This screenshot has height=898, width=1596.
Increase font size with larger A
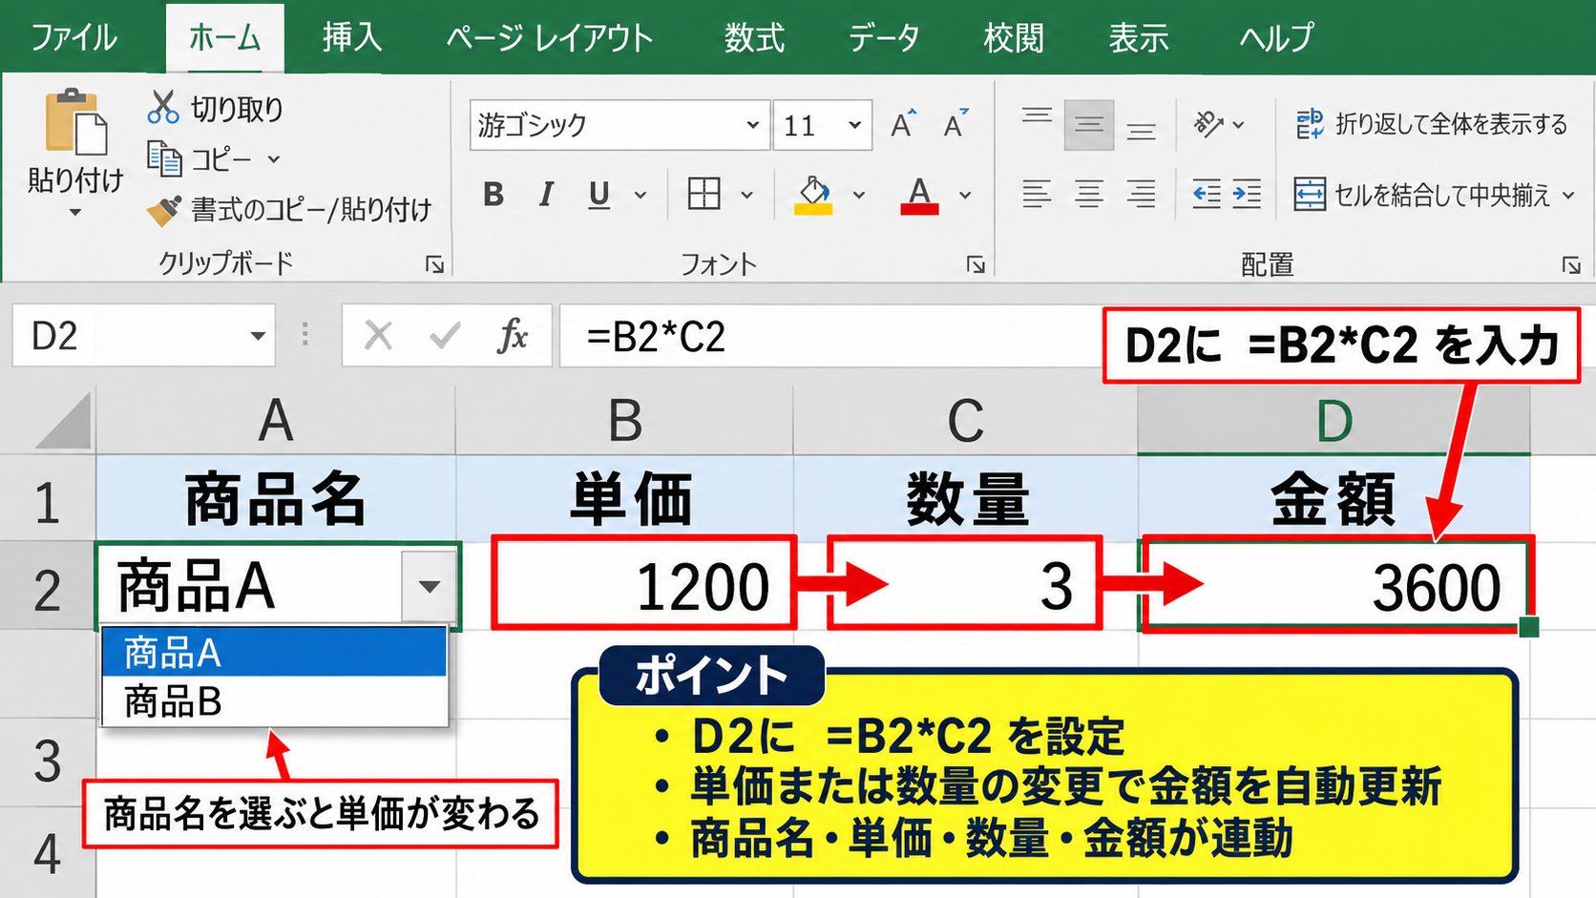pos(903,124)
